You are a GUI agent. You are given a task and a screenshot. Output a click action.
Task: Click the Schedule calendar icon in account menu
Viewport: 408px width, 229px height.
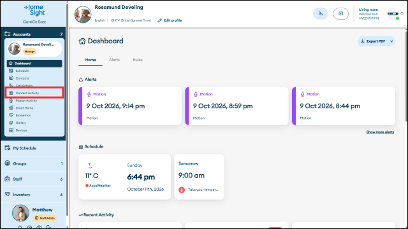click(x=11, y=71)
